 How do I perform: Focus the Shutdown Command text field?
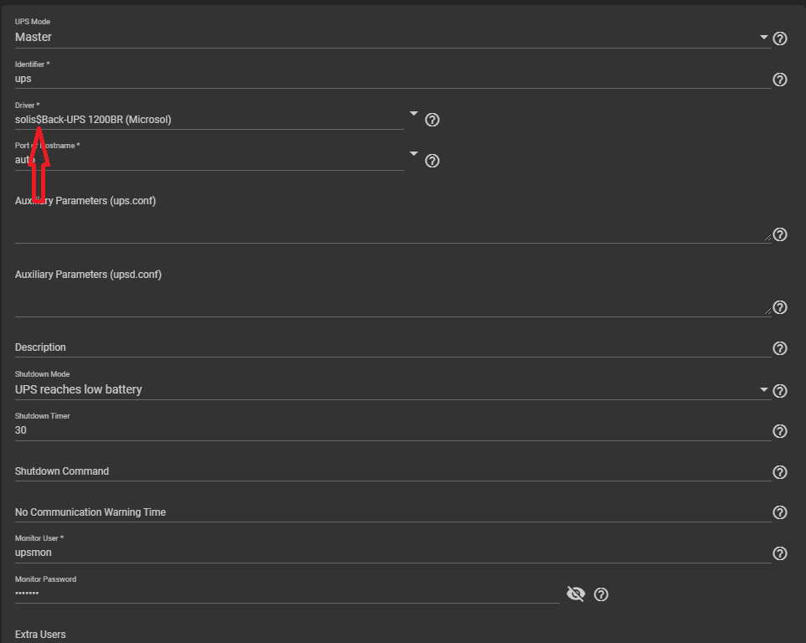coord(385,471)
